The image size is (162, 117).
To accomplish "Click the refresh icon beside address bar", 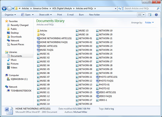I will pos(120,8).
